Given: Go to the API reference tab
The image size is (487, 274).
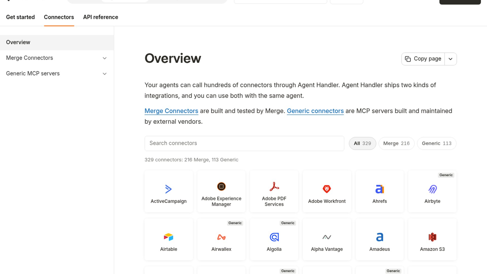Looking at the screenshot, I should click(100, 17).
